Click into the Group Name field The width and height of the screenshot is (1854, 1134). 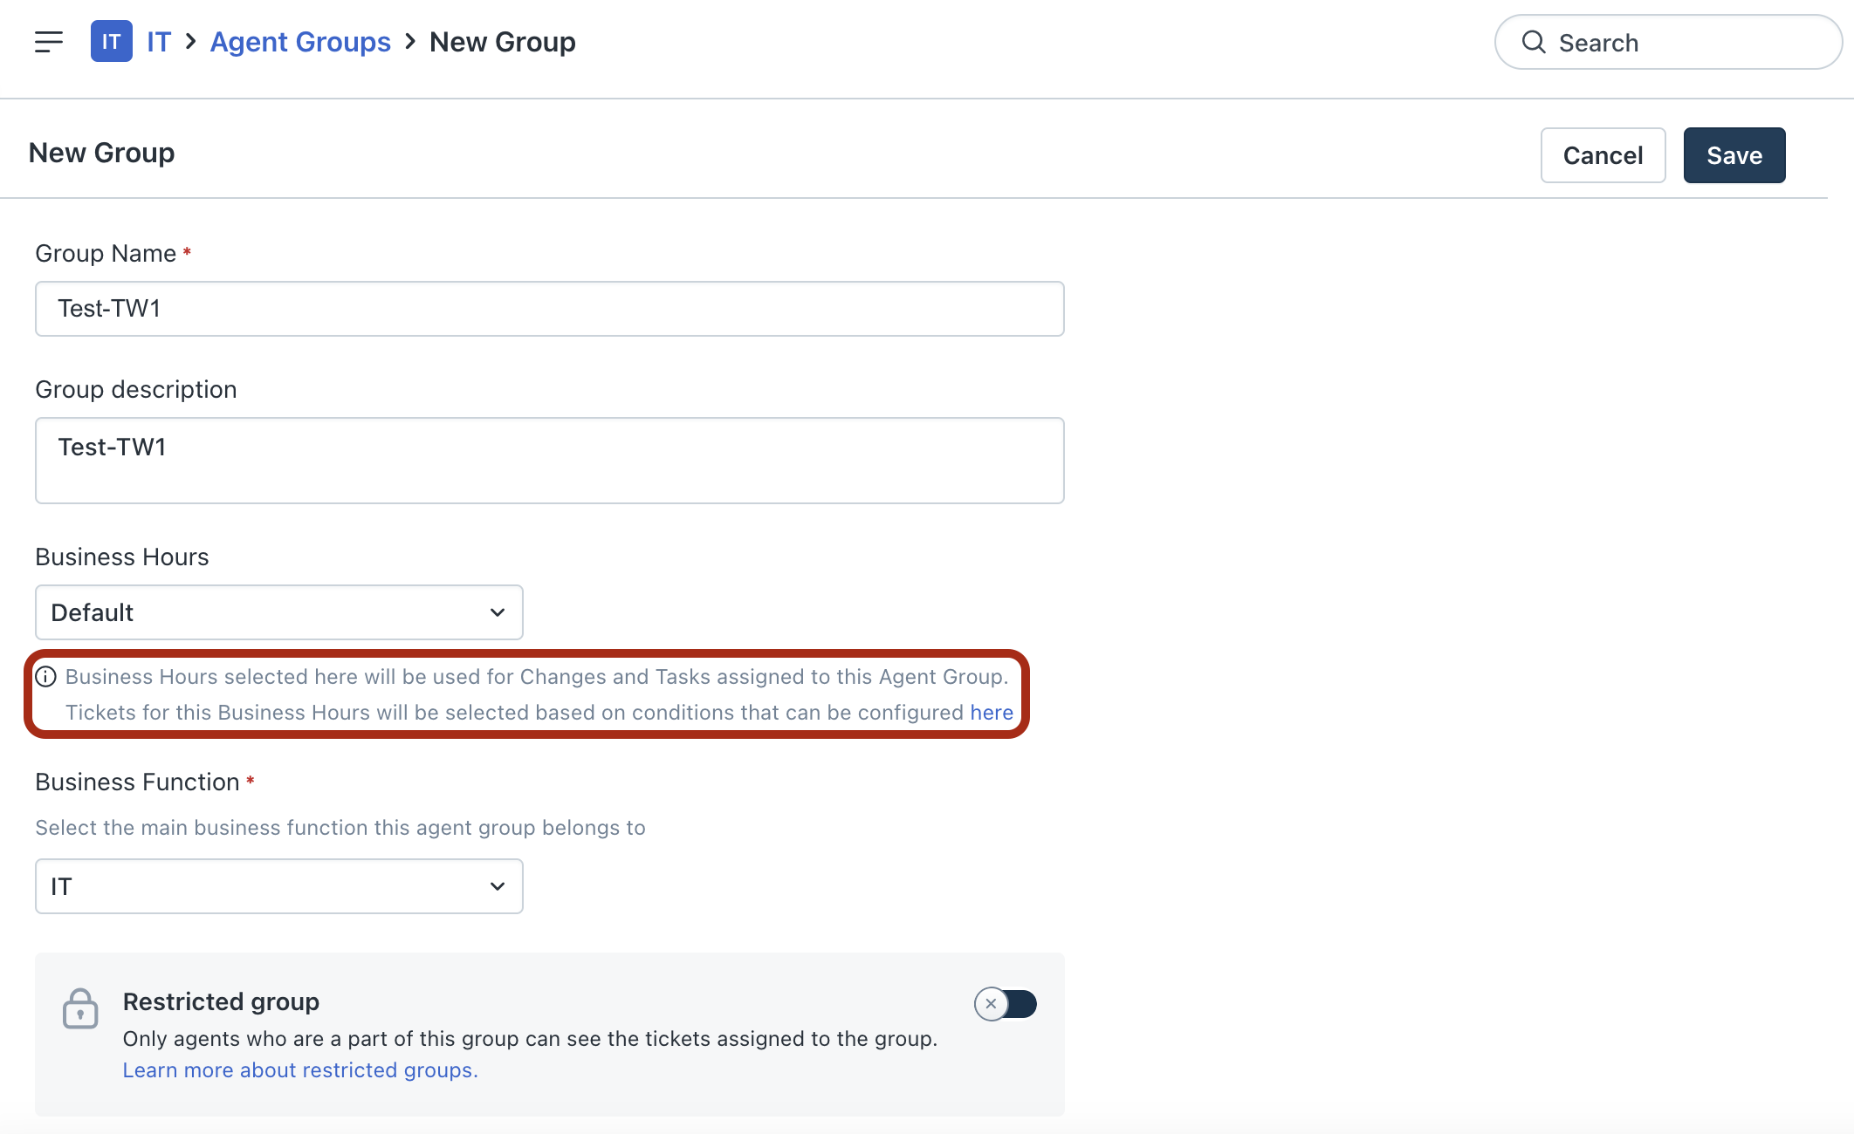(x=549, y=309)
